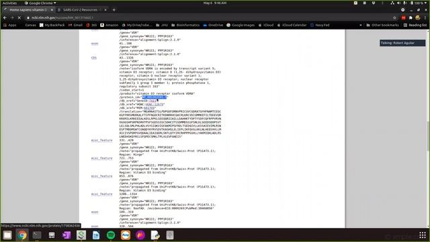Viewport: 430px width, 242px height.
Task: Open misc_feature link at 853..876
Action: 101,176
